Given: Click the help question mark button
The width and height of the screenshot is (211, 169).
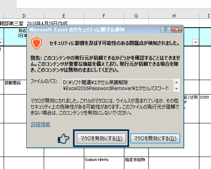Looking at the screenshot, I should coord(166,30).
